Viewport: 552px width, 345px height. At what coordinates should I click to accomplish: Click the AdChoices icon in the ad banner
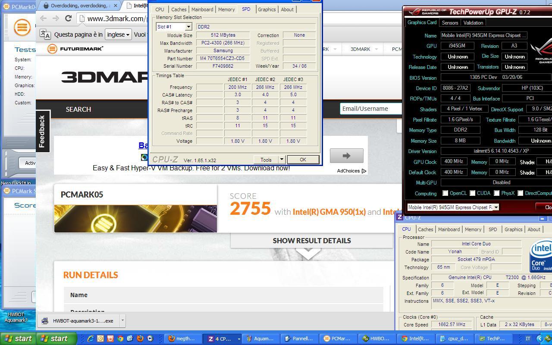[x=364, y=171]
